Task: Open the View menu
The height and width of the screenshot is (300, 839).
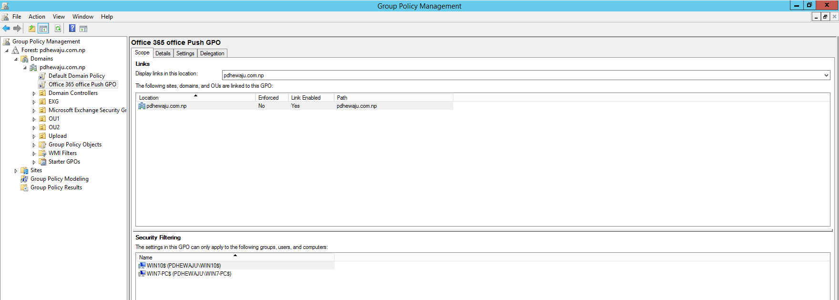Action: click(x=59, y=17)
